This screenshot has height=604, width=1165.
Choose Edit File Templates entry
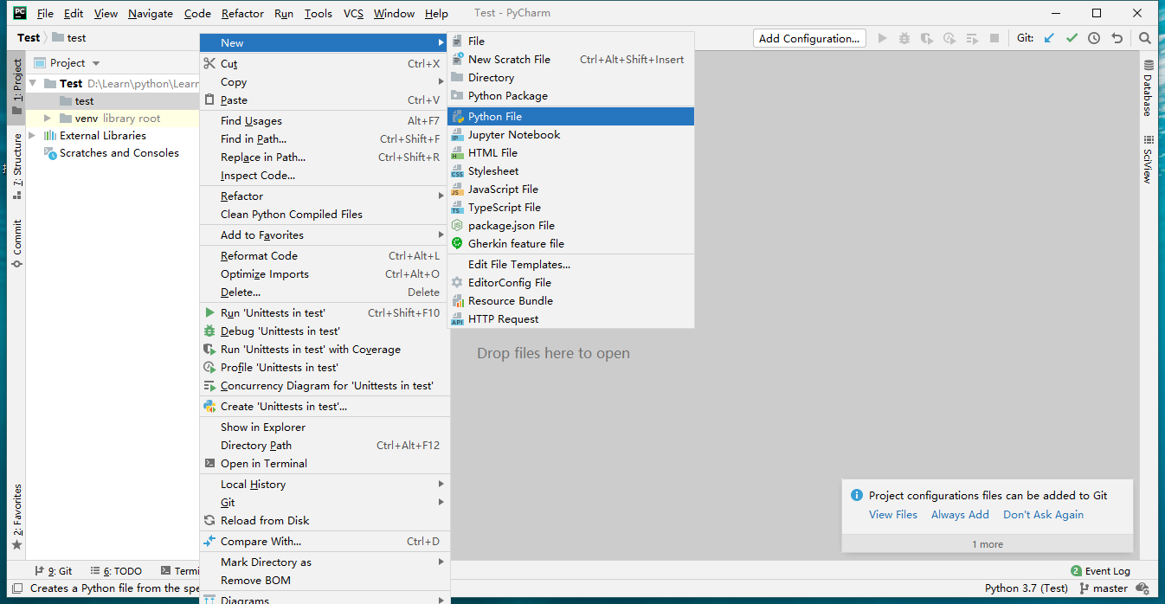pyautogui.click(x=570, y=265)
